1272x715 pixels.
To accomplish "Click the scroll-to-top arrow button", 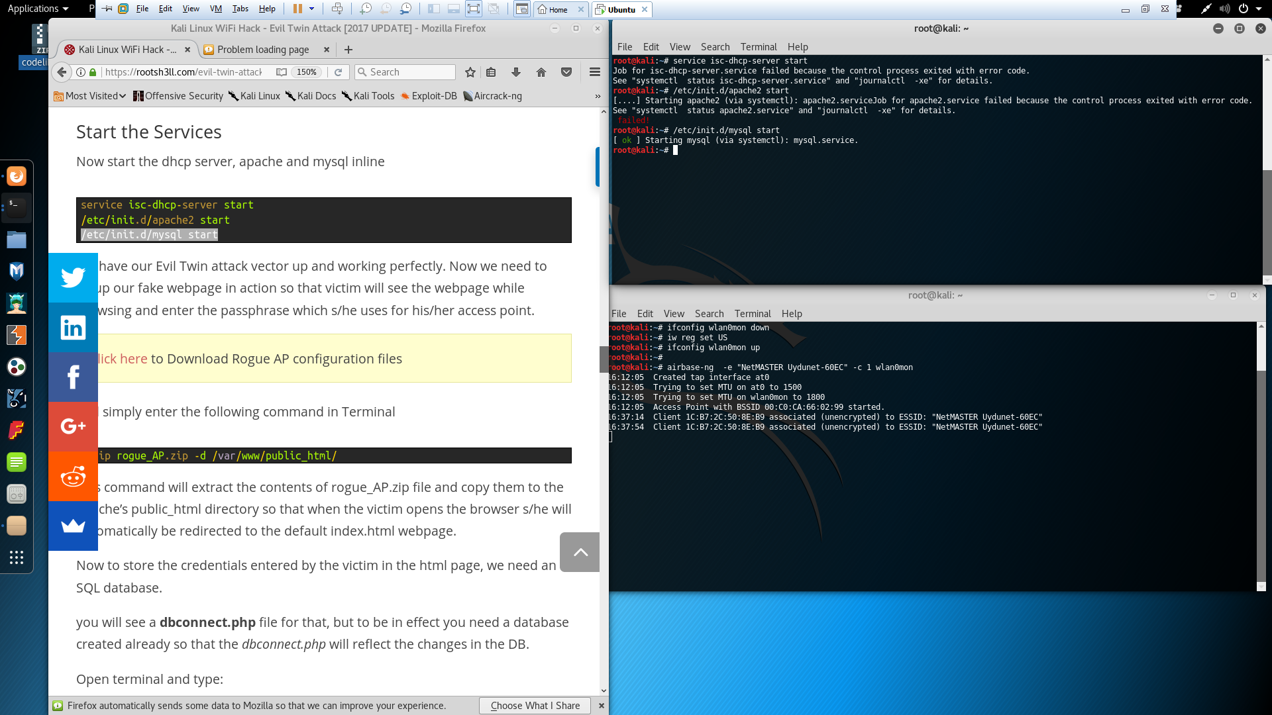I will [580, 552].
